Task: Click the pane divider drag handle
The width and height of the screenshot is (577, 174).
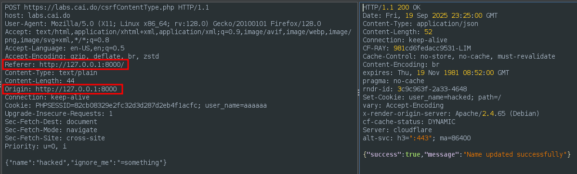Action: click(358, 93)
